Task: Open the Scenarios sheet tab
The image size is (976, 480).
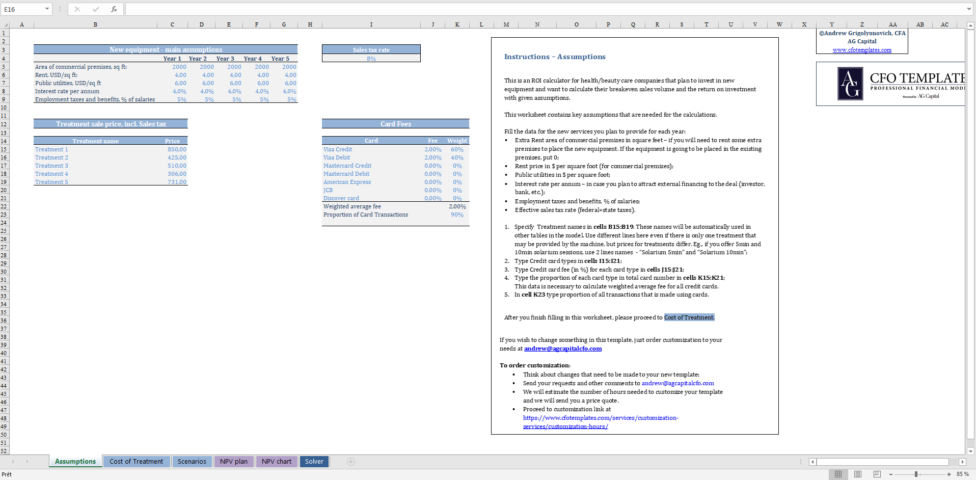Action: click(192, 462)
